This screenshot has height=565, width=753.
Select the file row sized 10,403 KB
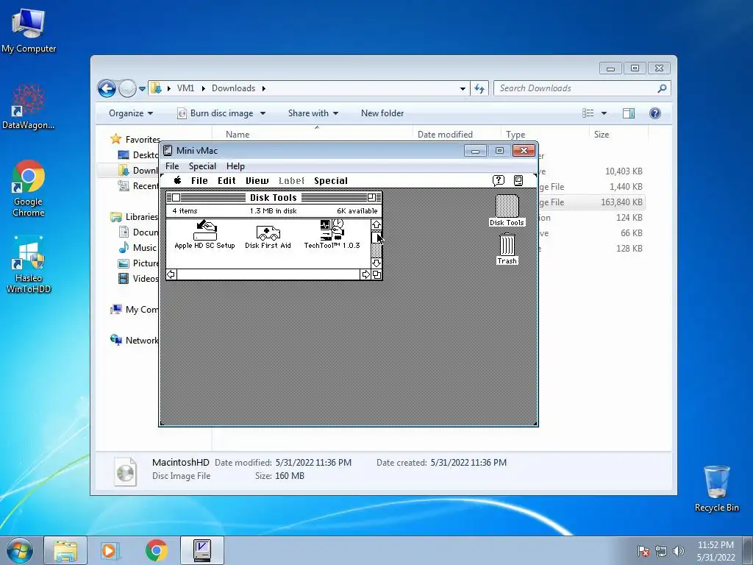tap(592, 171)
